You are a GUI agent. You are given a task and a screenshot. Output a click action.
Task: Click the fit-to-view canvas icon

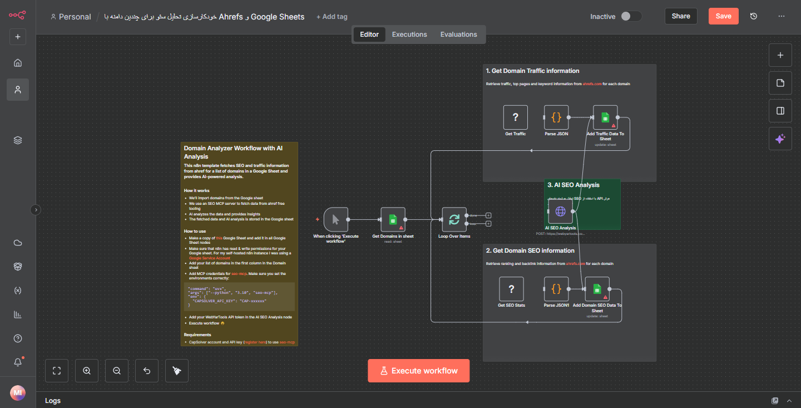[x=57, y=371]
